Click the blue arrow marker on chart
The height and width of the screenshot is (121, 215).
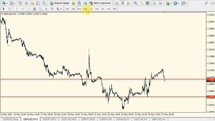tap(9, 30)
